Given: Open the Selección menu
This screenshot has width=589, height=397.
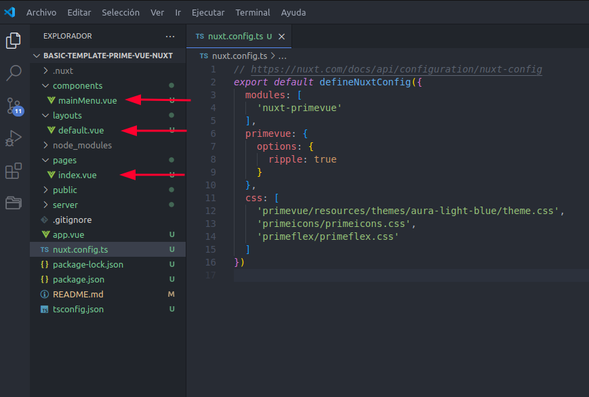Looking at the screenshot, I should click(121, 12).
